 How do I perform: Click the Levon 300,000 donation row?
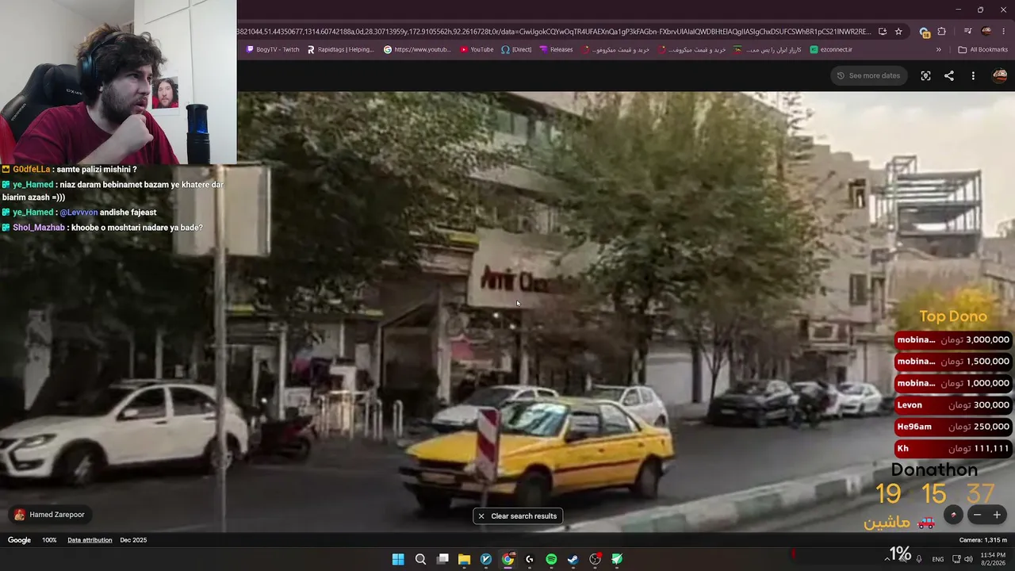(x=953, y=404)
